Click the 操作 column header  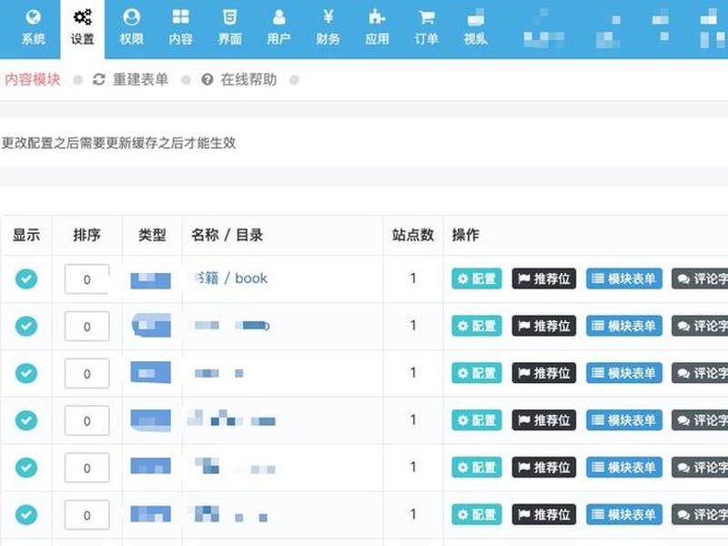[x=466, y=235]
